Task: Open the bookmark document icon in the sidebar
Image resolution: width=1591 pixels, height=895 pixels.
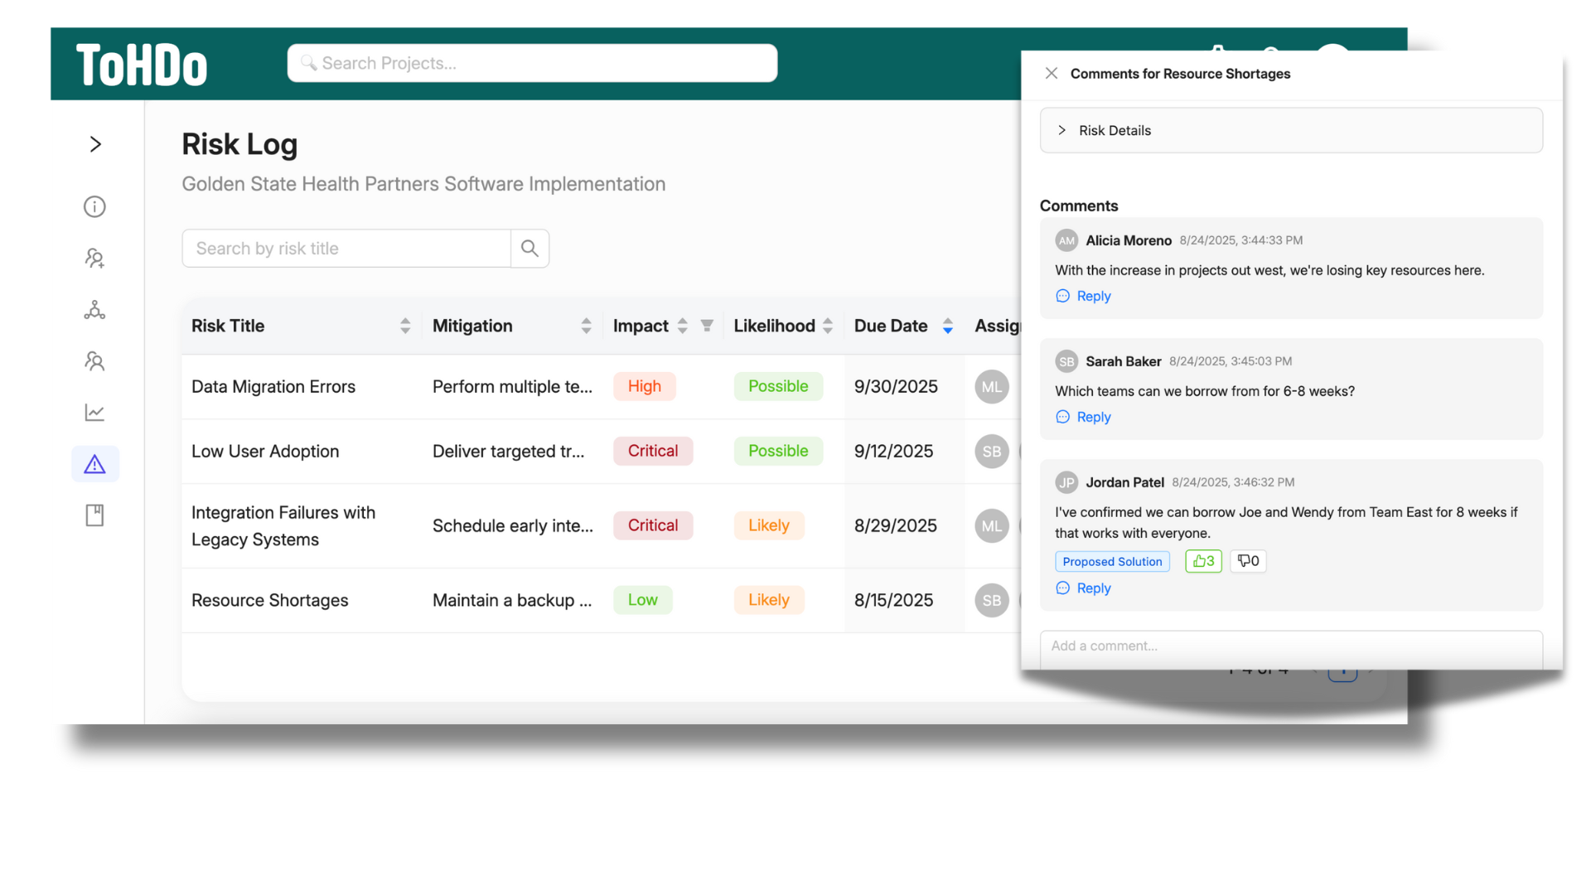Action: (x=94, y=515)
